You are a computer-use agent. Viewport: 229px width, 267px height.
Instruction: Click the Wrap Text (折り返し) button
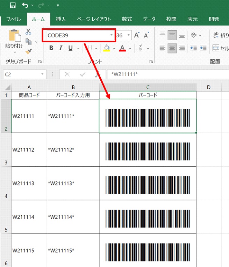pos(221,35)
